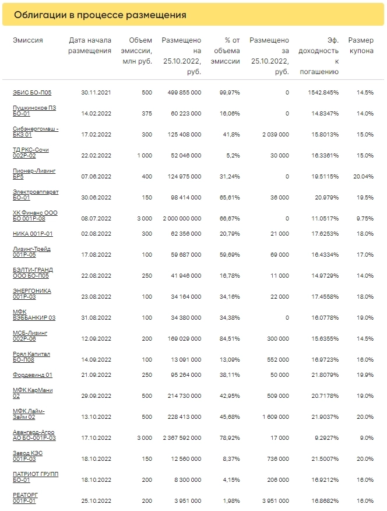Viewport: 387px width, 511px height.
Task: Click the Дата начала размещения column header
Action: click(90, 45)
